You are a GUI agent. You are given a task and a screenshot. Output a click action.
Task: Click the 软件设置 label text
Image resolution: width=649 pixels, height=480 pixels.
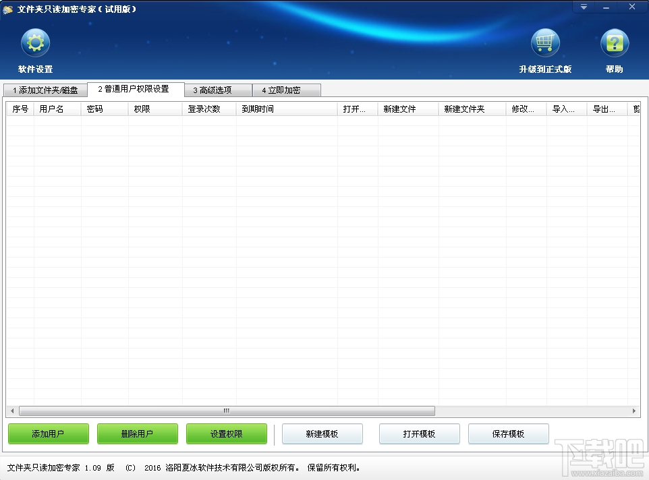click(36, 69)
